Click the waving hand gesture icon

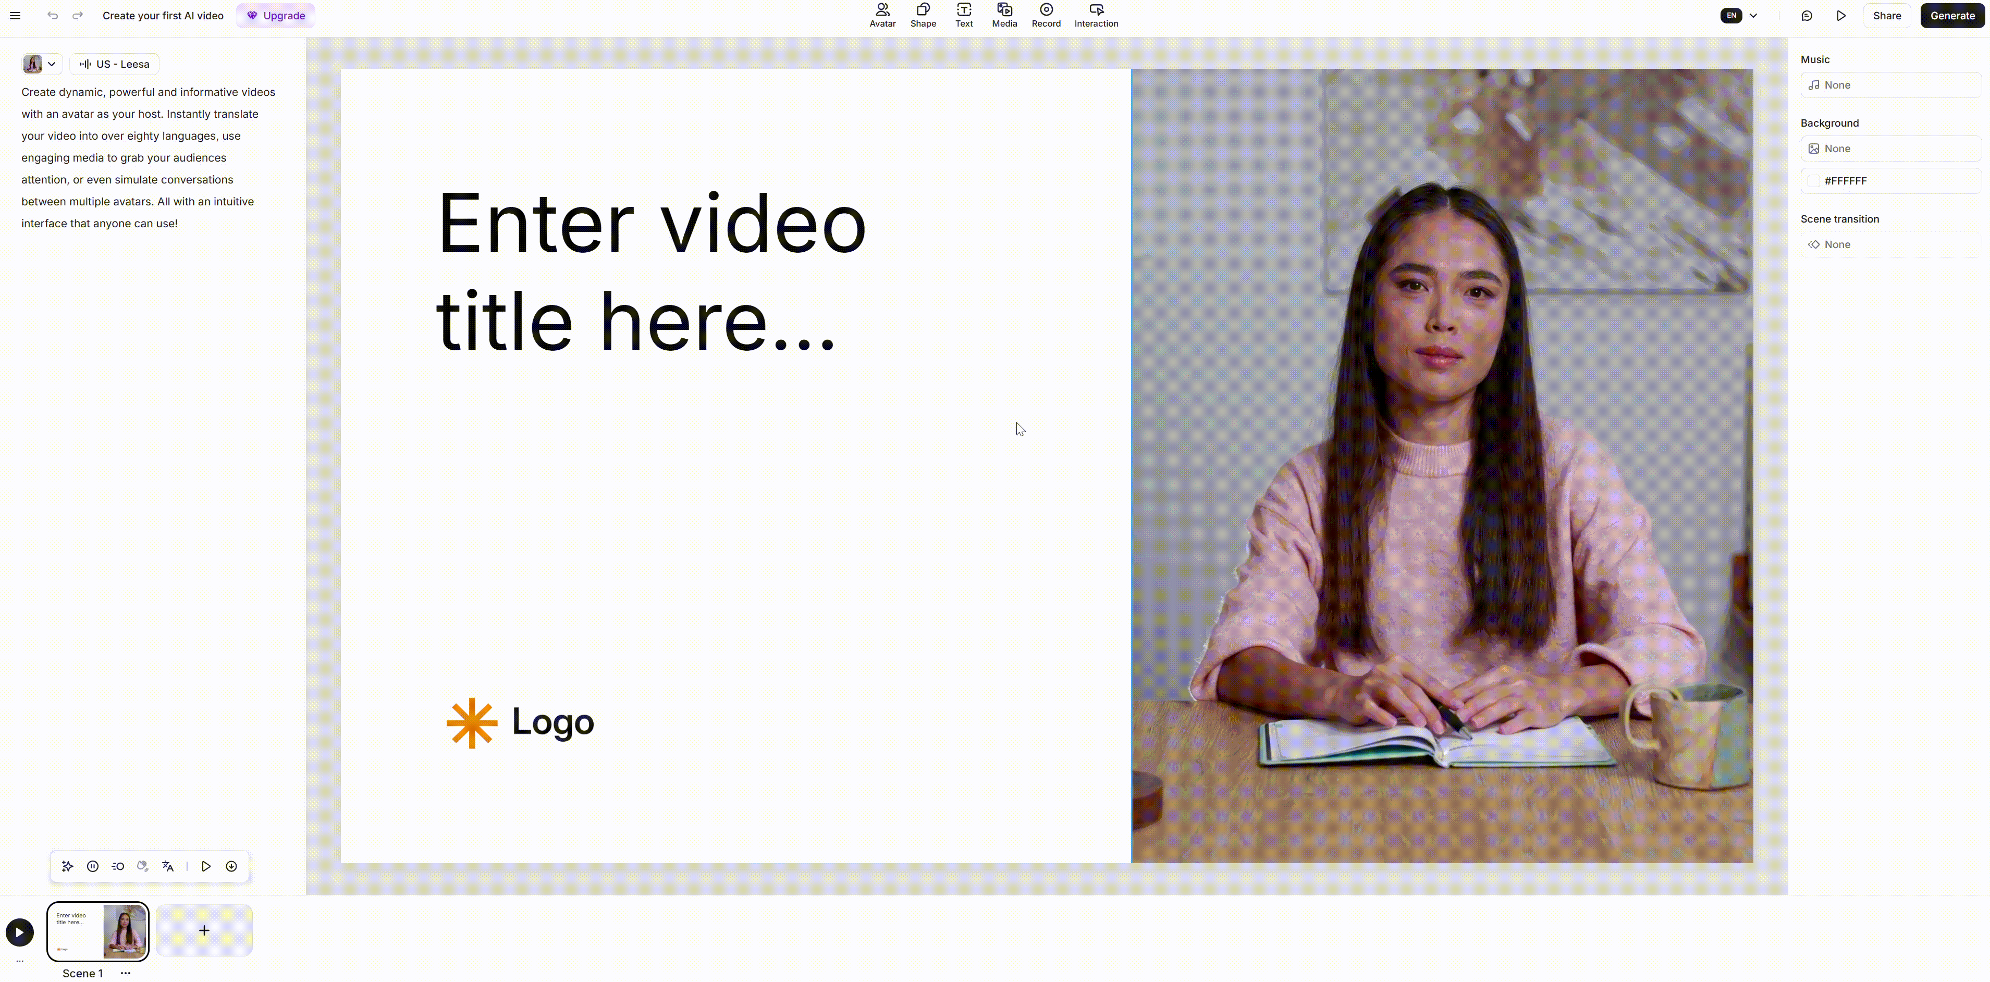pos(142,866)
